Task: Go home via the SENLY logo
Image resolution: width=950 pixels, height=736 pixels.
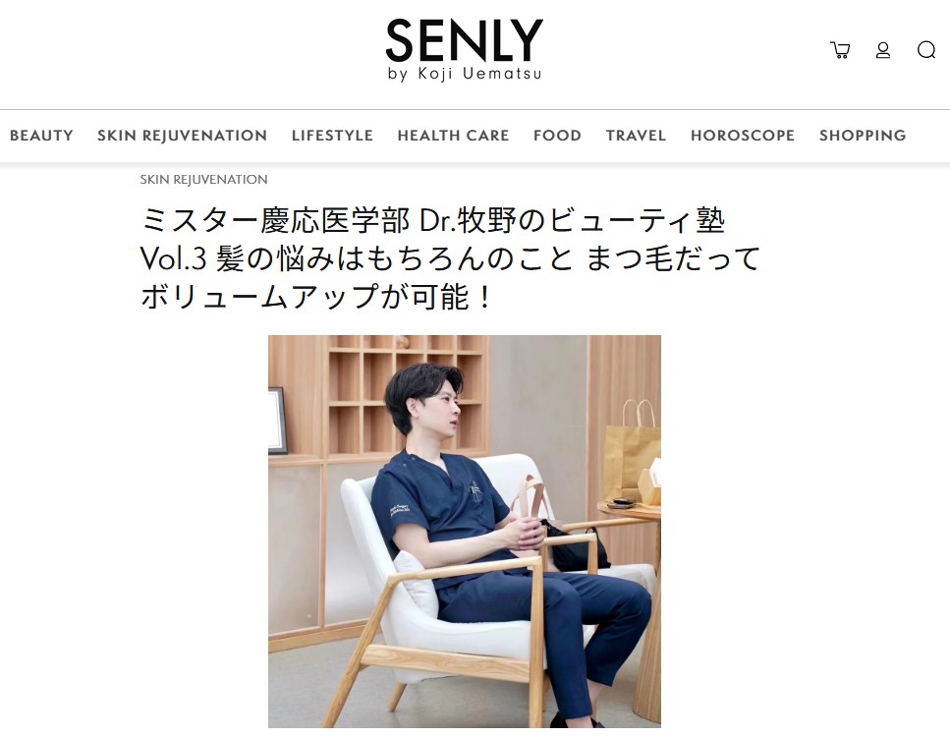Action: coord(465,40)
